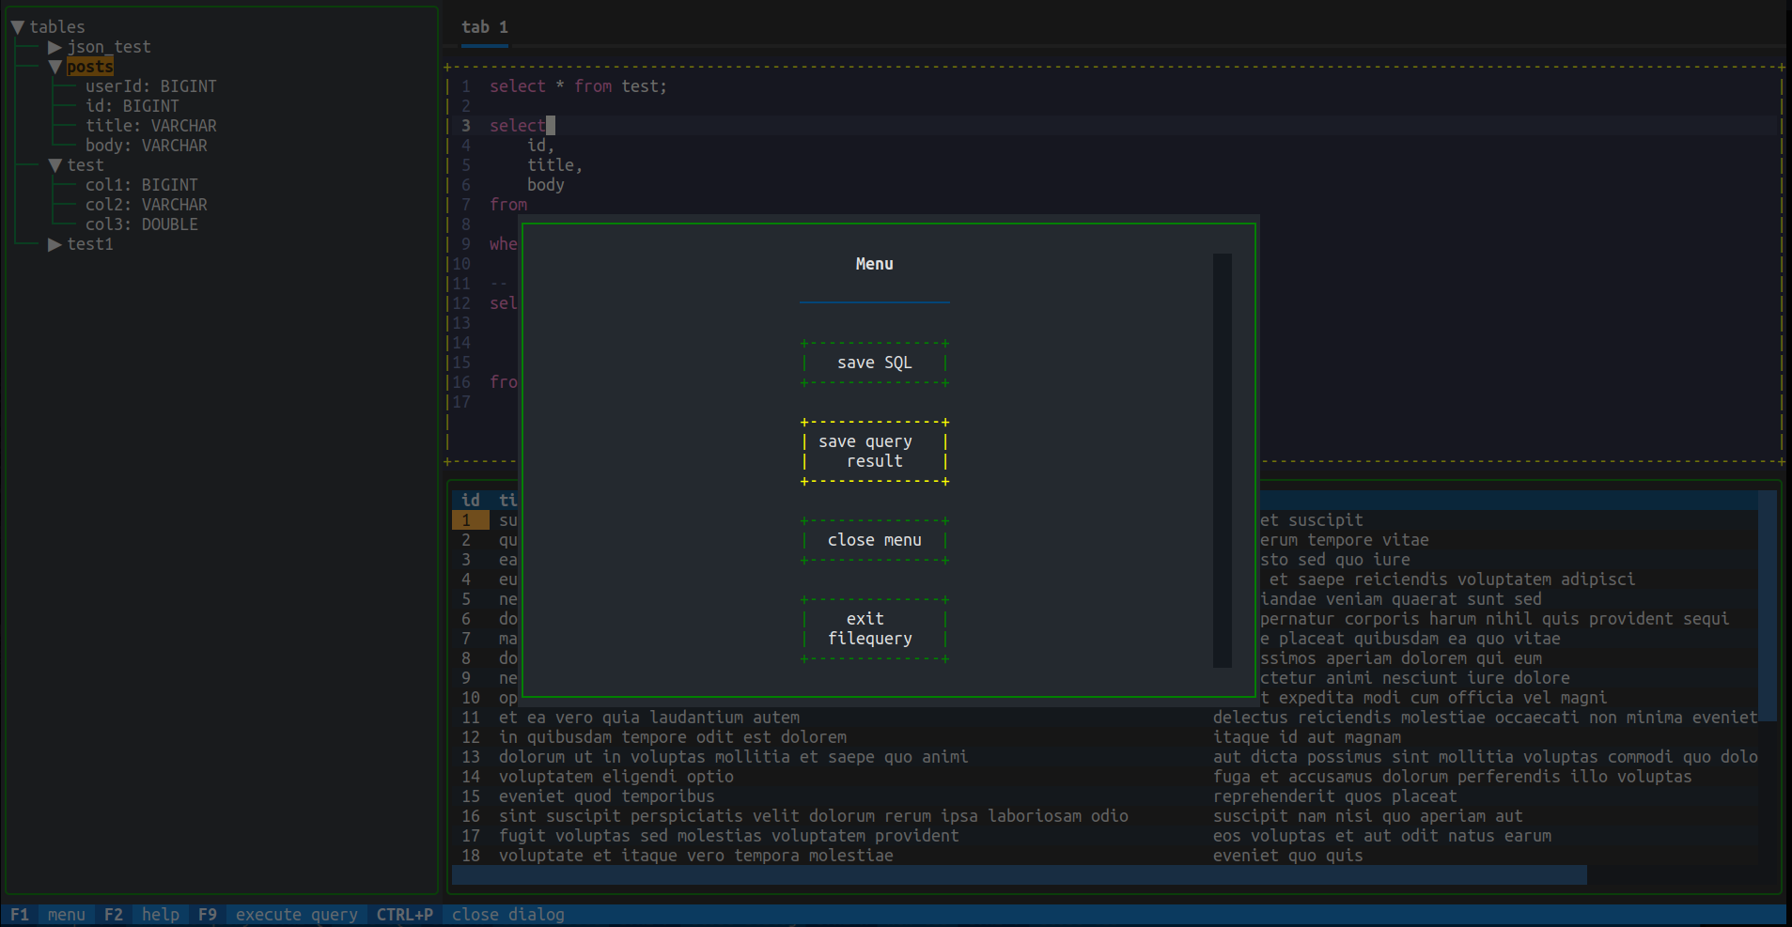Switch to tab 1
1792x927 pixels.
[x=484, y=26]
